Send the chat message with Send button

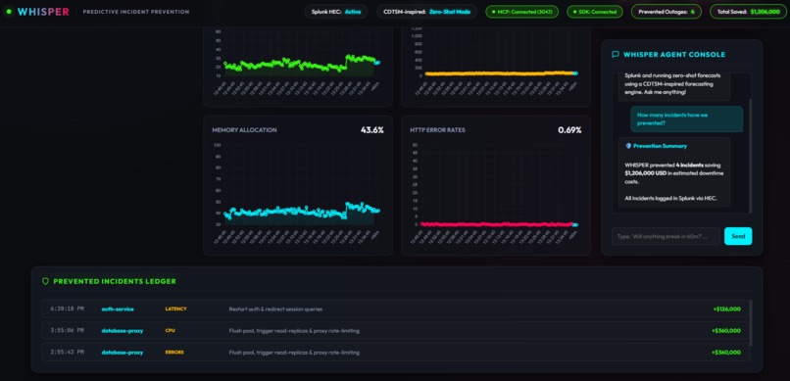pyautogui.click(x=738, y=236)
